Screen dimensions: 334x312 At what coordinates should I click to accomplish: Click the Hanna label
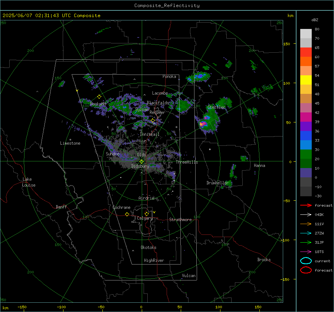pyautogui.click(x=259, y=165)
